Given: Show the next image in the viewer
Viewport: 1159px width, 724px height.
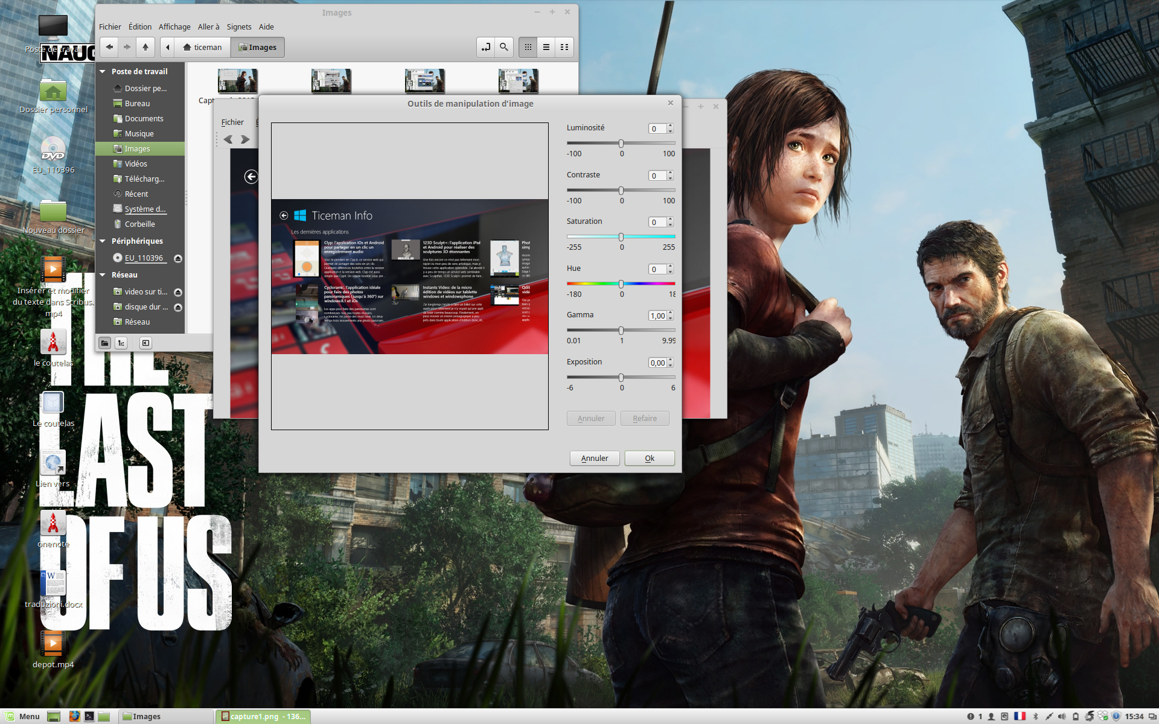Looking at the screenshot, I should coord(244,139).
